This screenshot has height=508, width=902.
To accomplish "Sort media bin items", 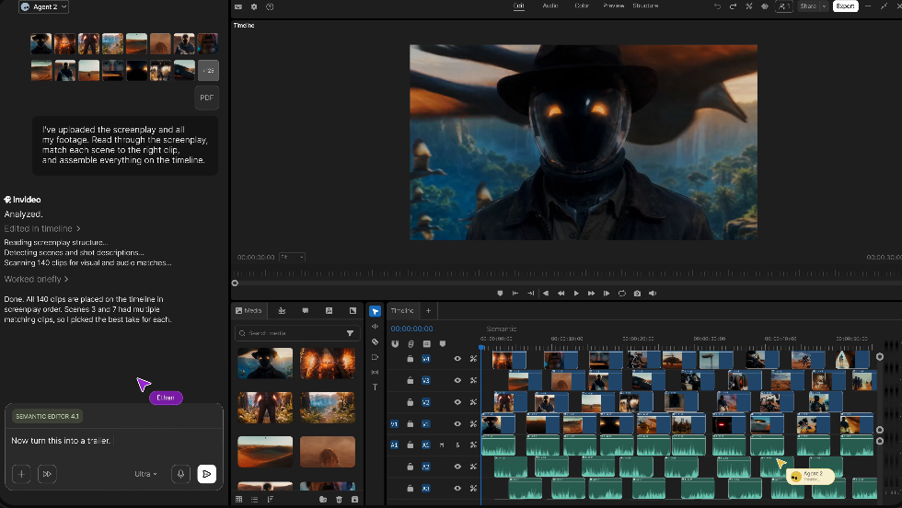I will point(270,500).
